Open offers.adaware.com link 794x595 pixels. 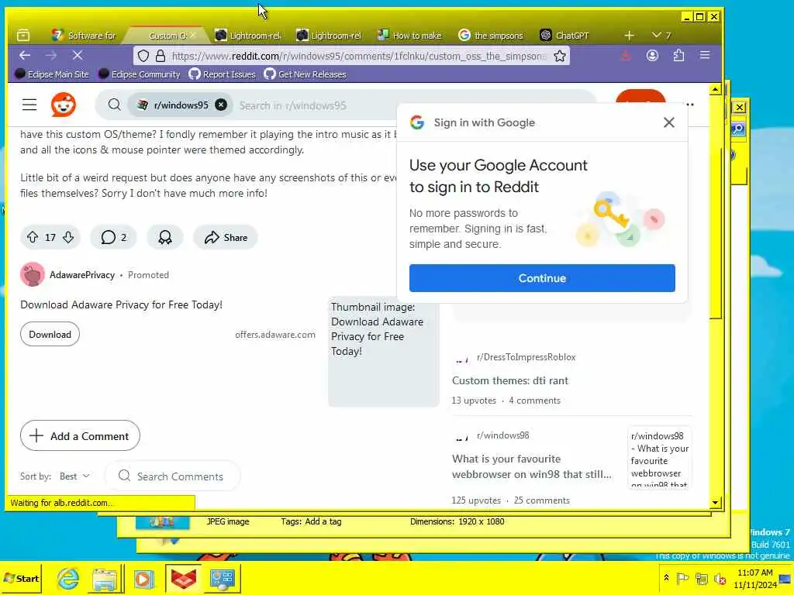275,334
